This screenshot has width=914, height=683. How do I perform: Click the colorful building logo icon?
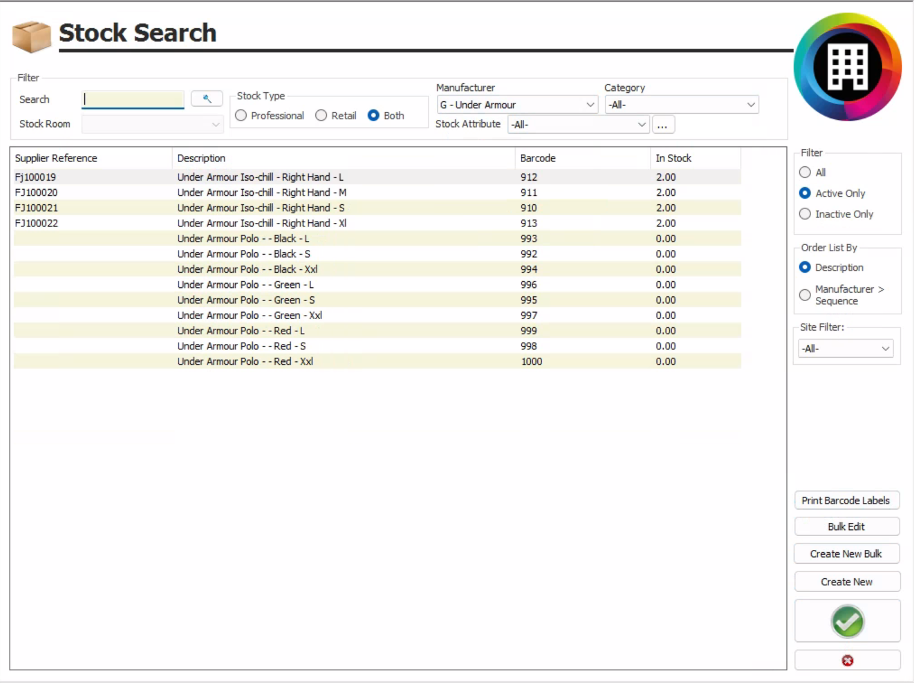tap(847, 67)
